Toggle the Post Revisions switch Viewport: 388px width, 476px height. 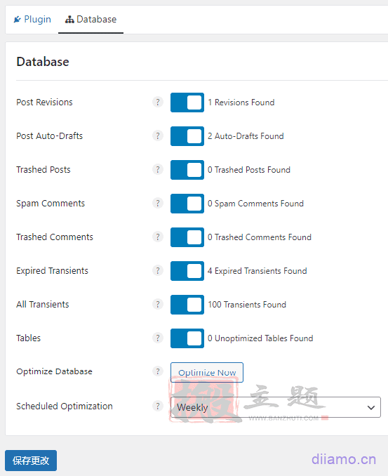click(187, 103)
